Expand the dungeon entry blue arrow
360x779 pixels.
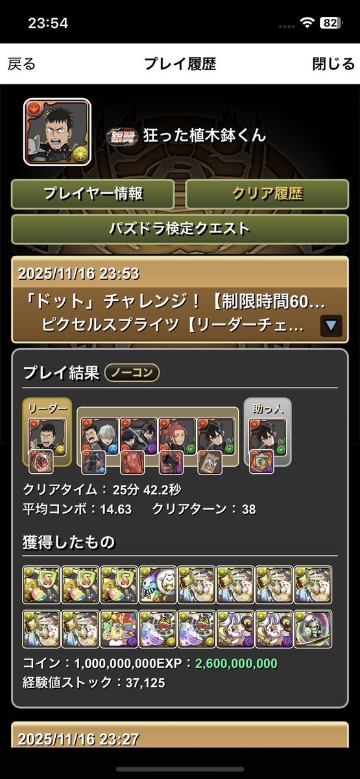pos(331,325)
